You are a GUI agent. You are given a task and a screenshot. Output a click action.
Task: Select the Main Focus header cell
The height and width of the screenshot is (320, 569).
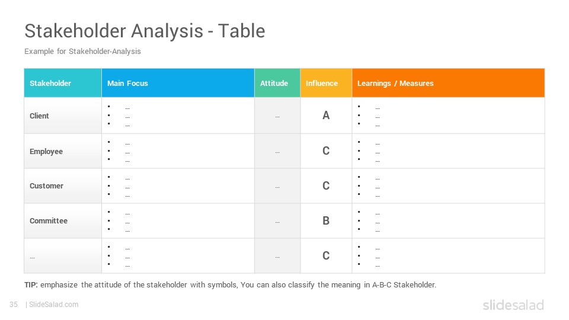coord(178,83)
